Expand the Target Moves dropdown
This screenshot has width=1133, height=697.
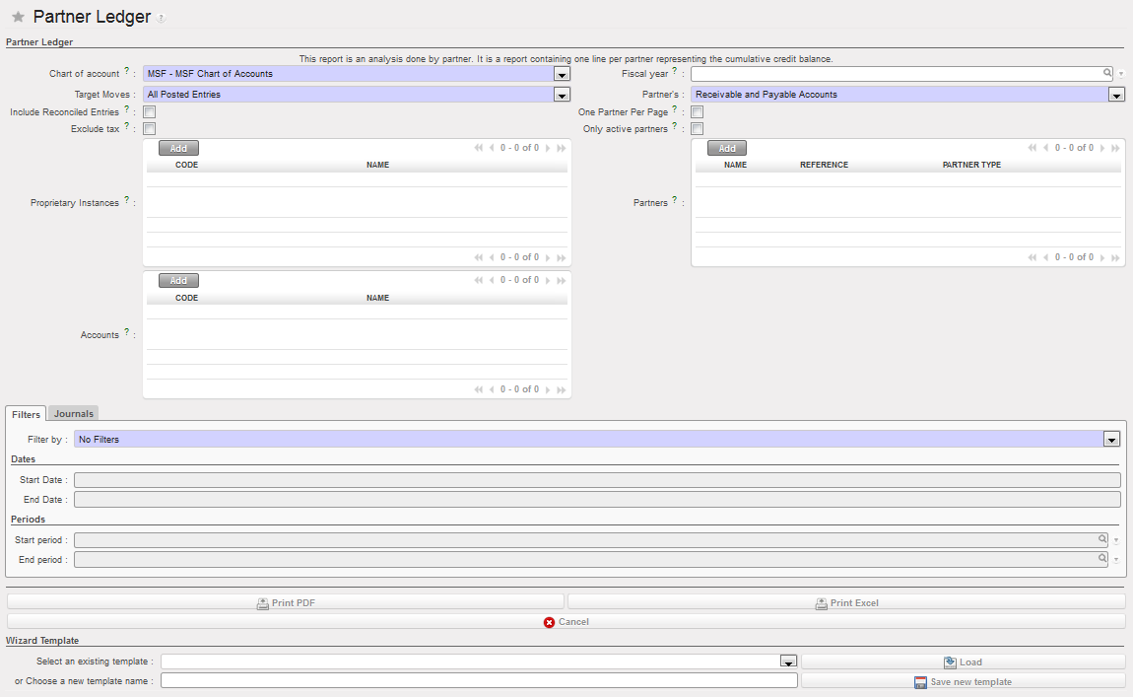pos(562,95)
